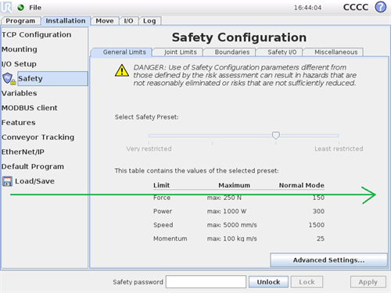
Task: Select Safety in the sidebar
Action: (x=52, y=78)
